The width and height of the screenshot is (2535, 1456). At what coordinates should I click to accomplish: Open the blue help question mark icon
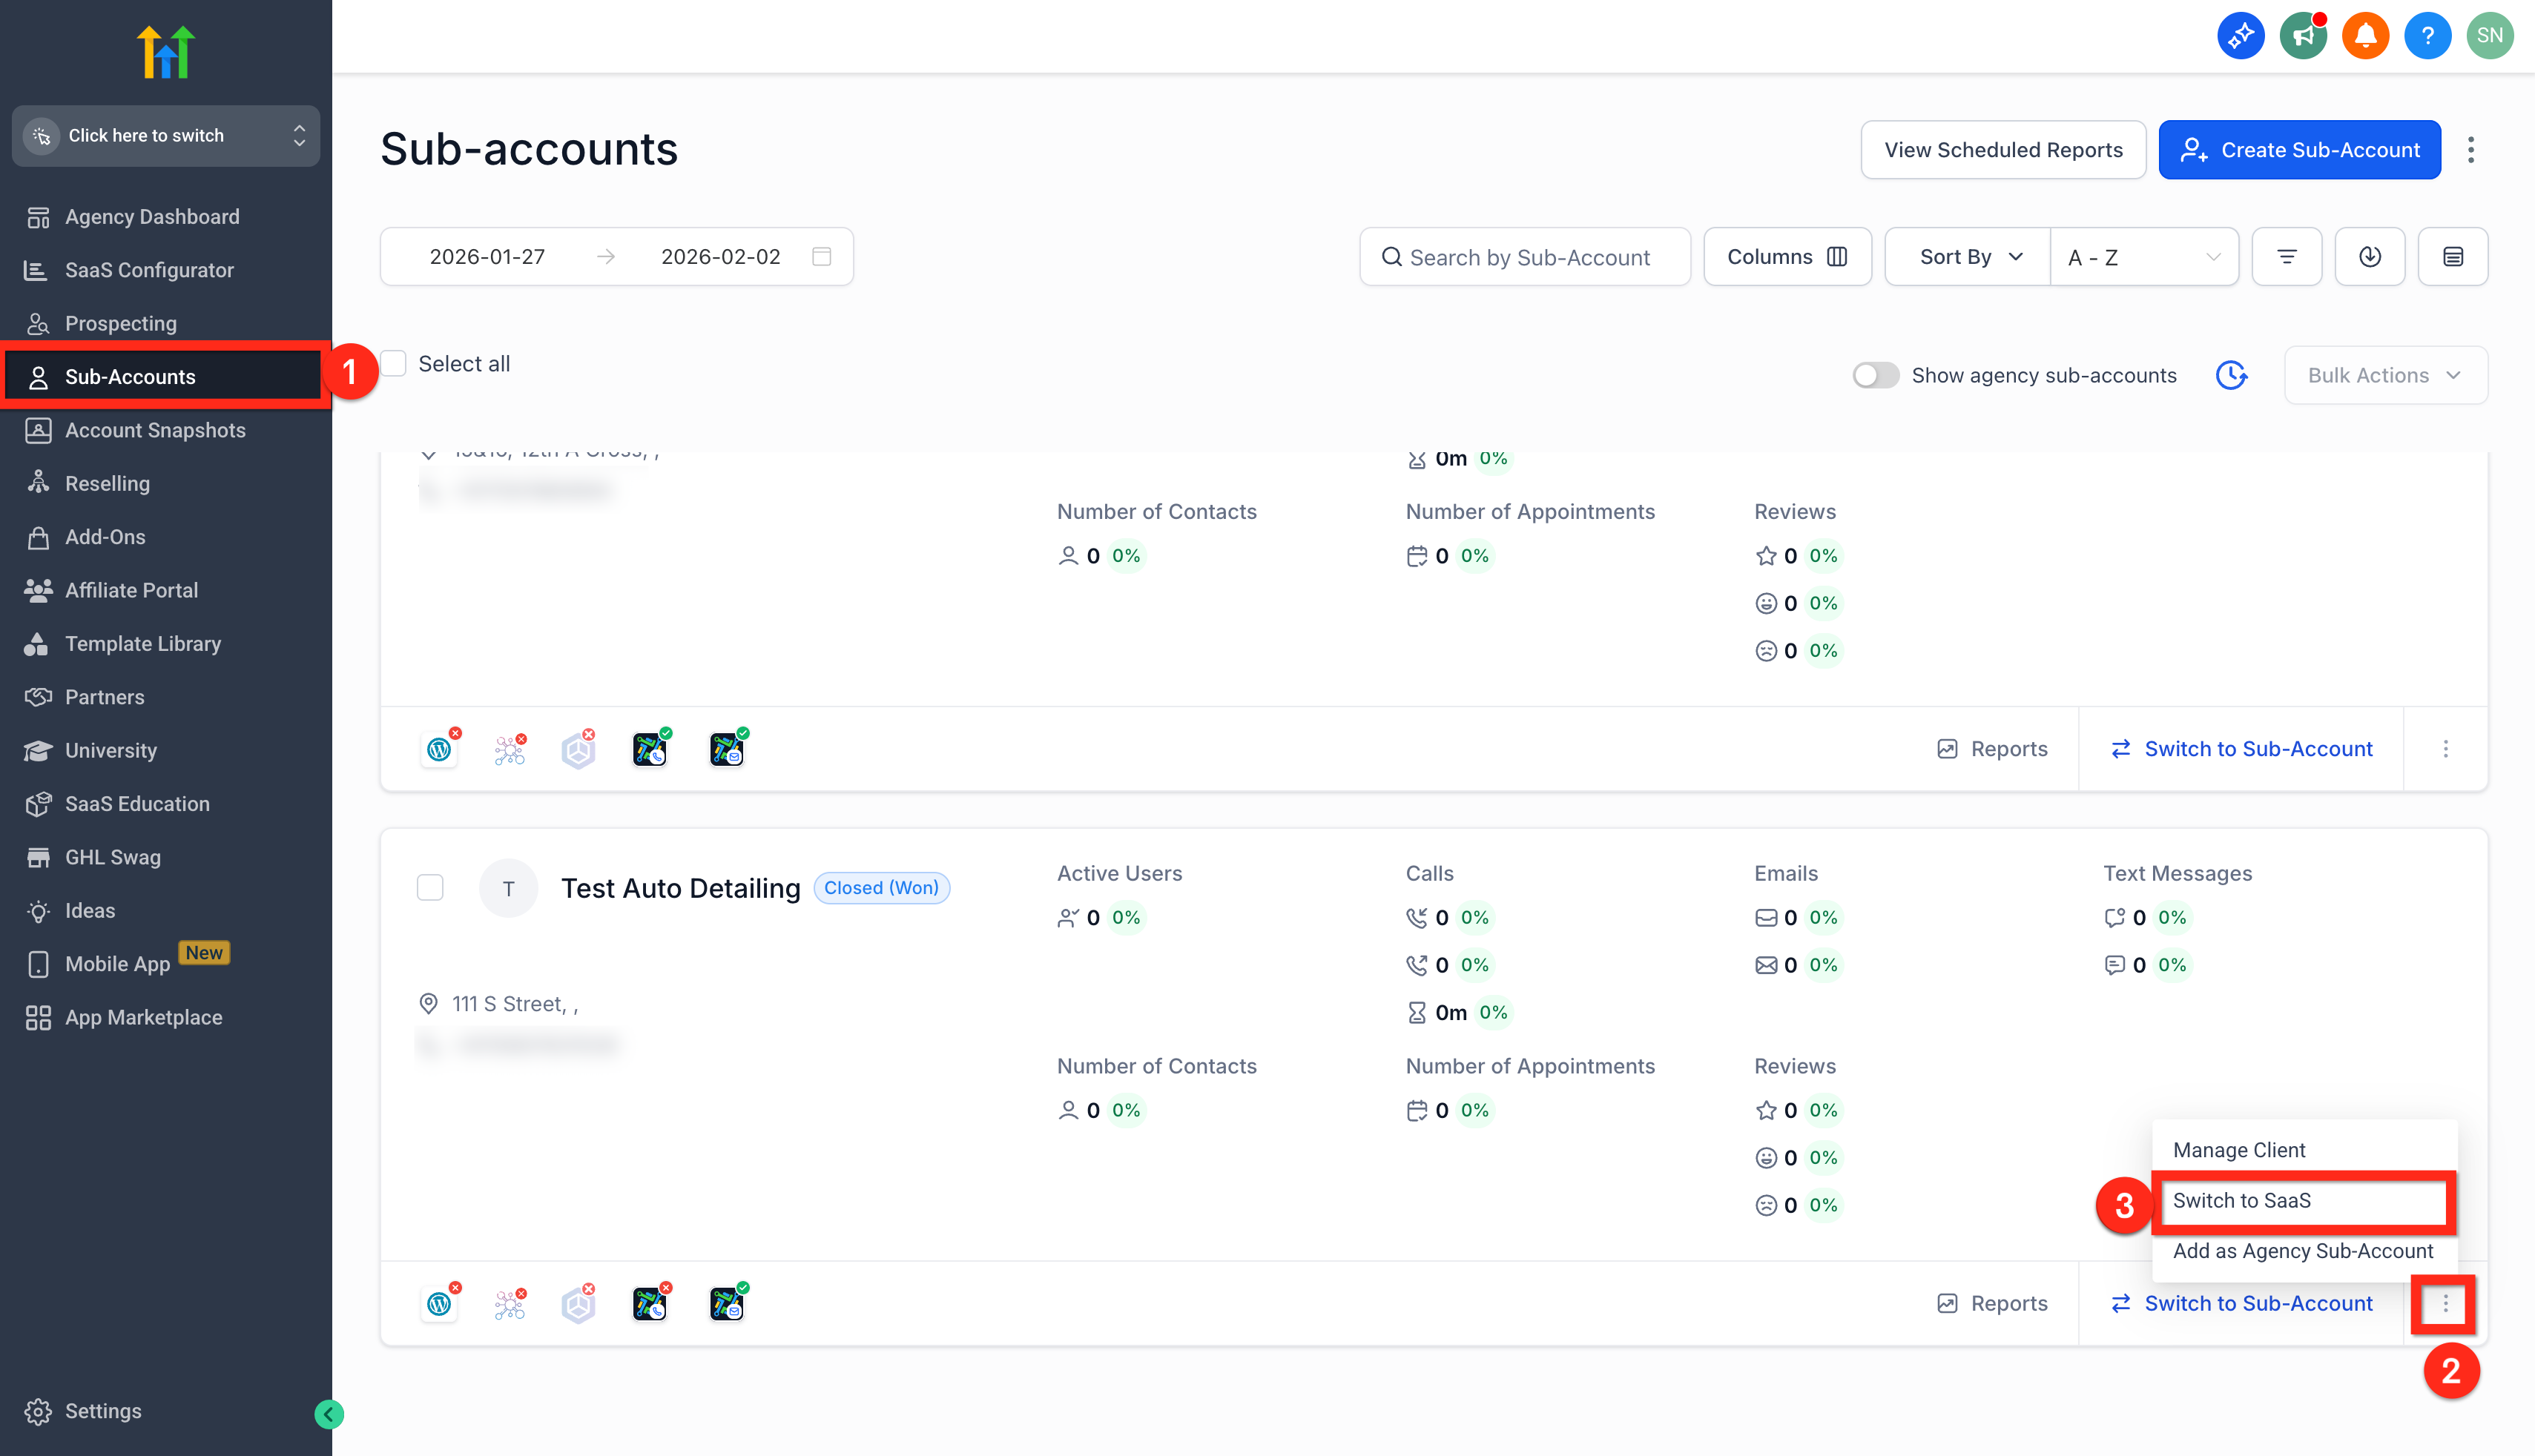tap(2427, 36)
